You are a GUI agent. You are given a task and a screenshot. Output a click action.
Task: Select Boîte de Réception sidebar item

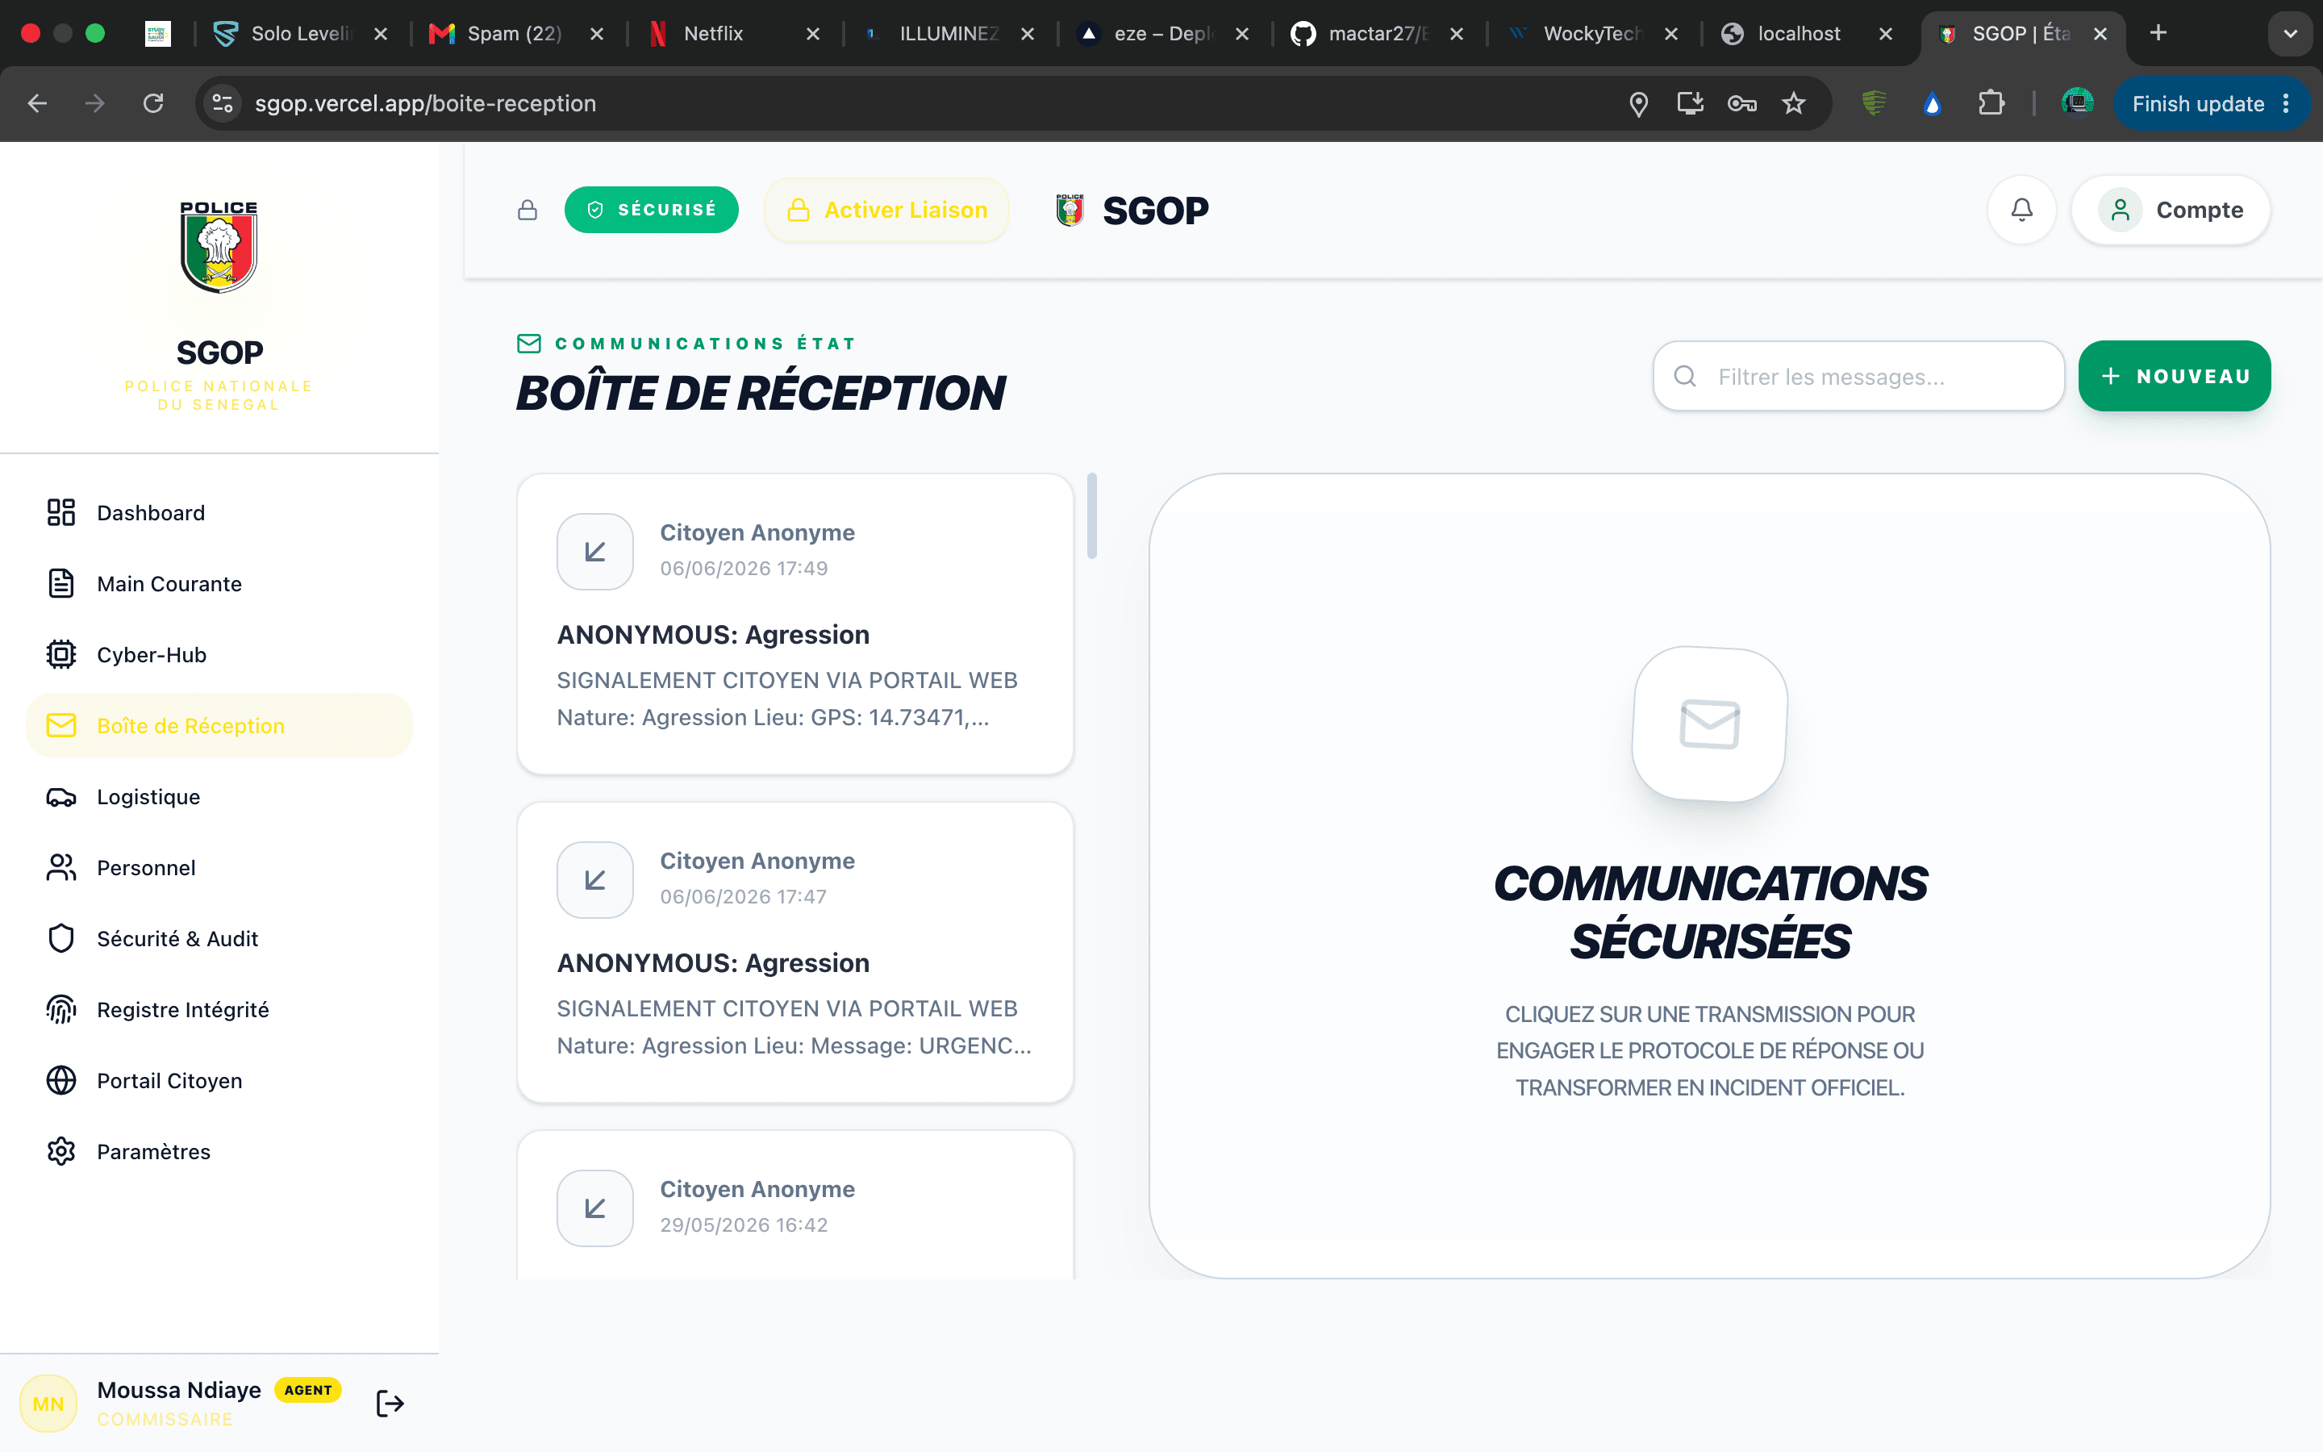(219, 726)
